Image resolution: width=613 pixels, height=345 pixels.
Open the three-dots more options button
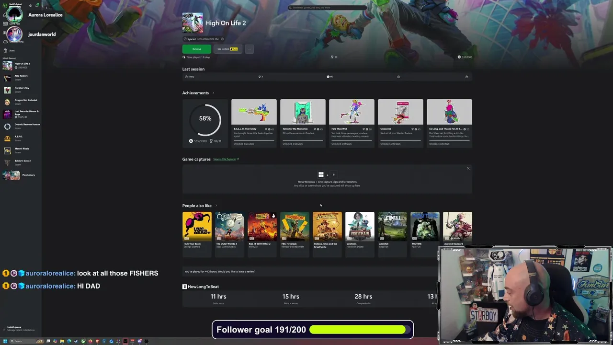(249, 49)
